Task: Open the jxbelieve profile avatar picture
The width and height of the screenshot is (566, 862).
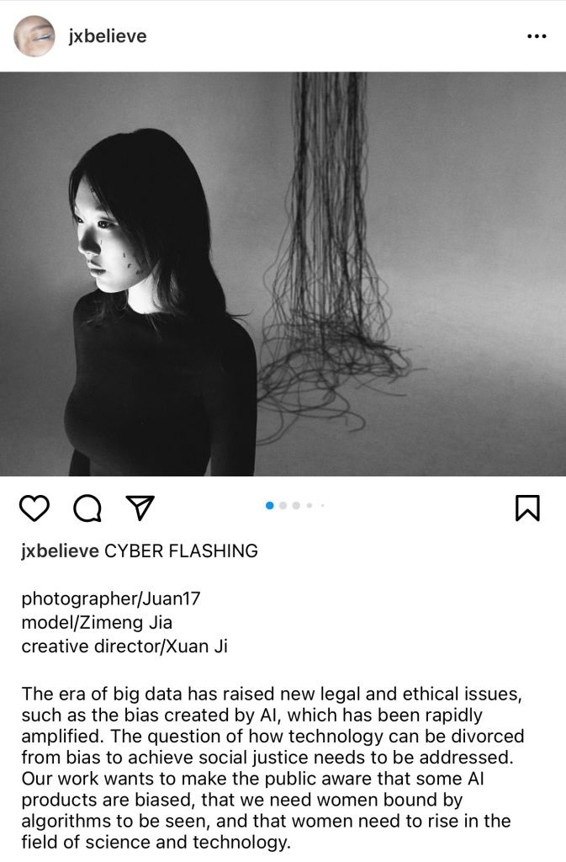Action: pyautogui.click(x=34, y=36)
